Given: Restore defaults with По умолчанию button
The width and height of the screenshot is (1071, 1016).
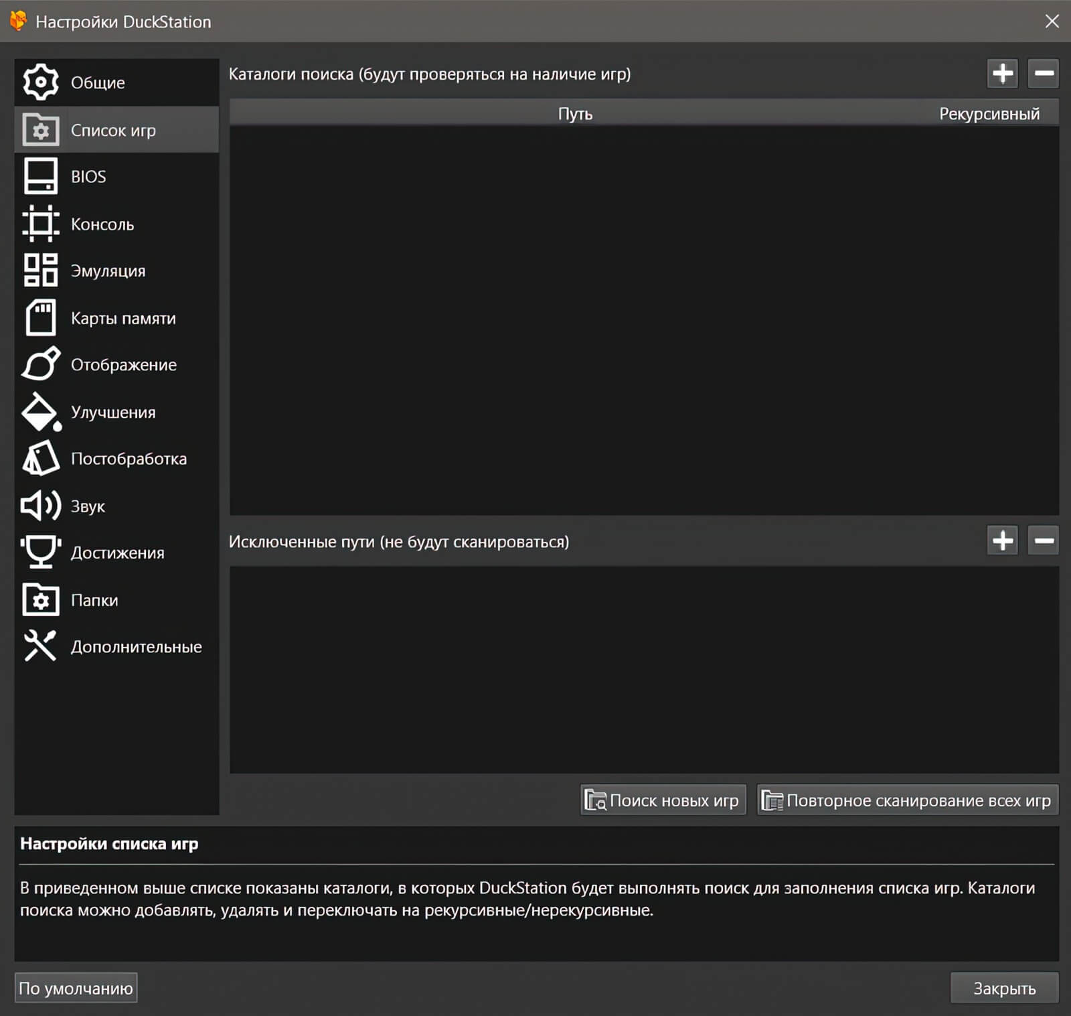Looking at the screenshot, I should (76, 988).
